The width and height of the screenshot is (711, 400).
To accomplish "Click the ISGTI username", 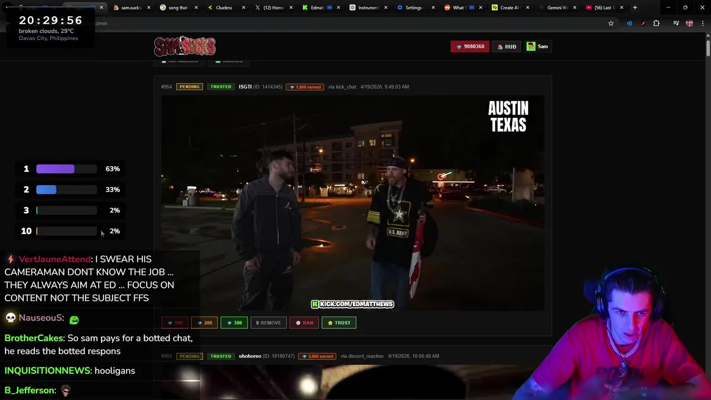I will click(245, 87).
